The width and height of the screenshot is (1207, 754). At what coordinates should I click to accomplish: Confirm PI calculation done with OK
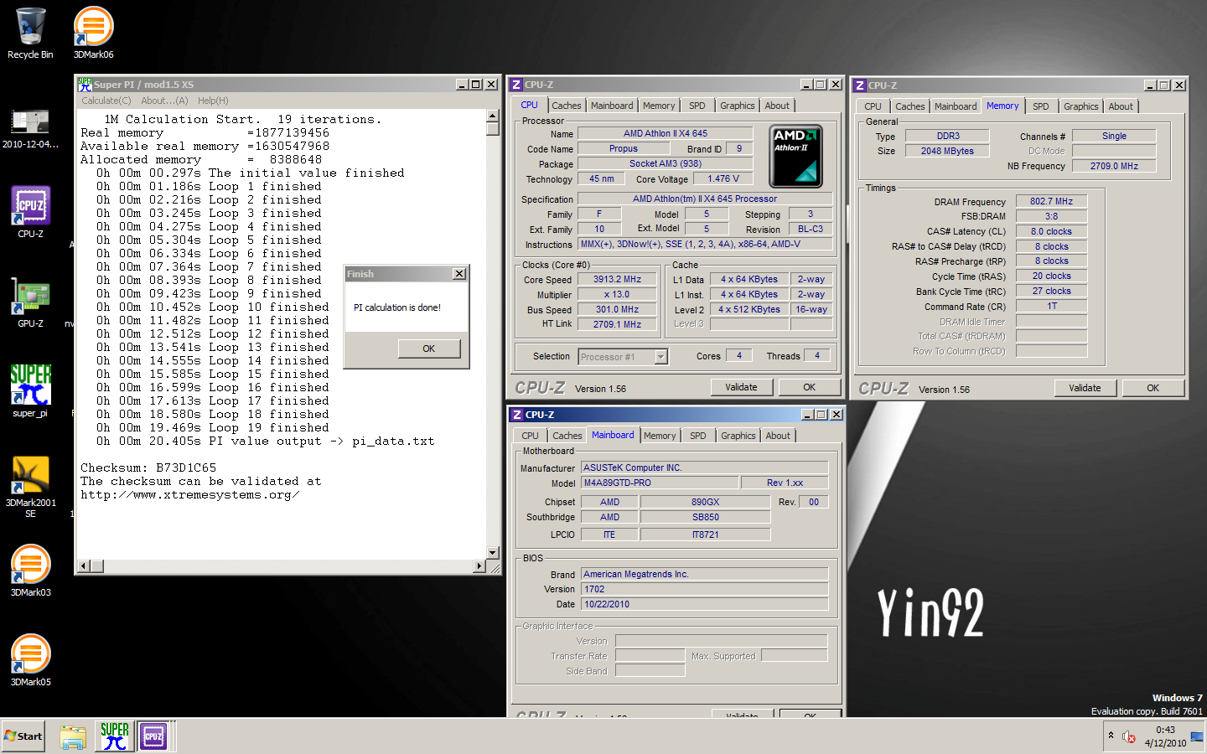click(x=428, y=349)
